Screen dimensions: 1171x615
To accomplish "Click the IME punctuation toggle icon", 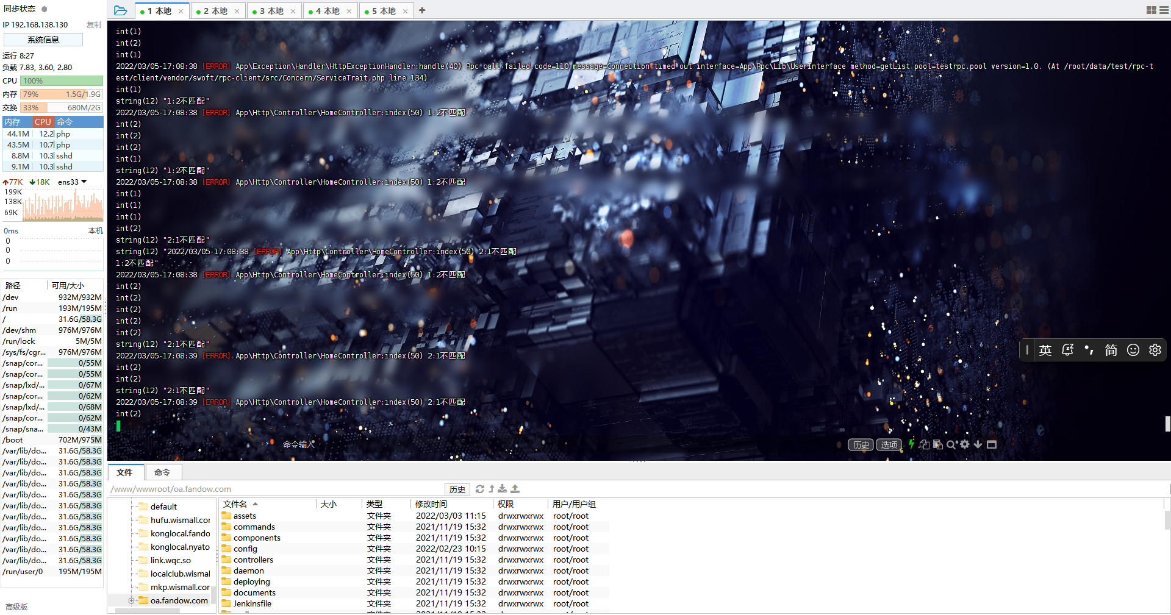I will click(1089, 350).
